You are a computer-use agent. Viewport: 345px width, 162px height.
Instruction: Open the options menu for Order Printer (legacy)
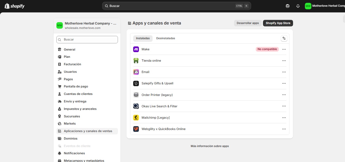pyautogui.click(x=284, y=95)
